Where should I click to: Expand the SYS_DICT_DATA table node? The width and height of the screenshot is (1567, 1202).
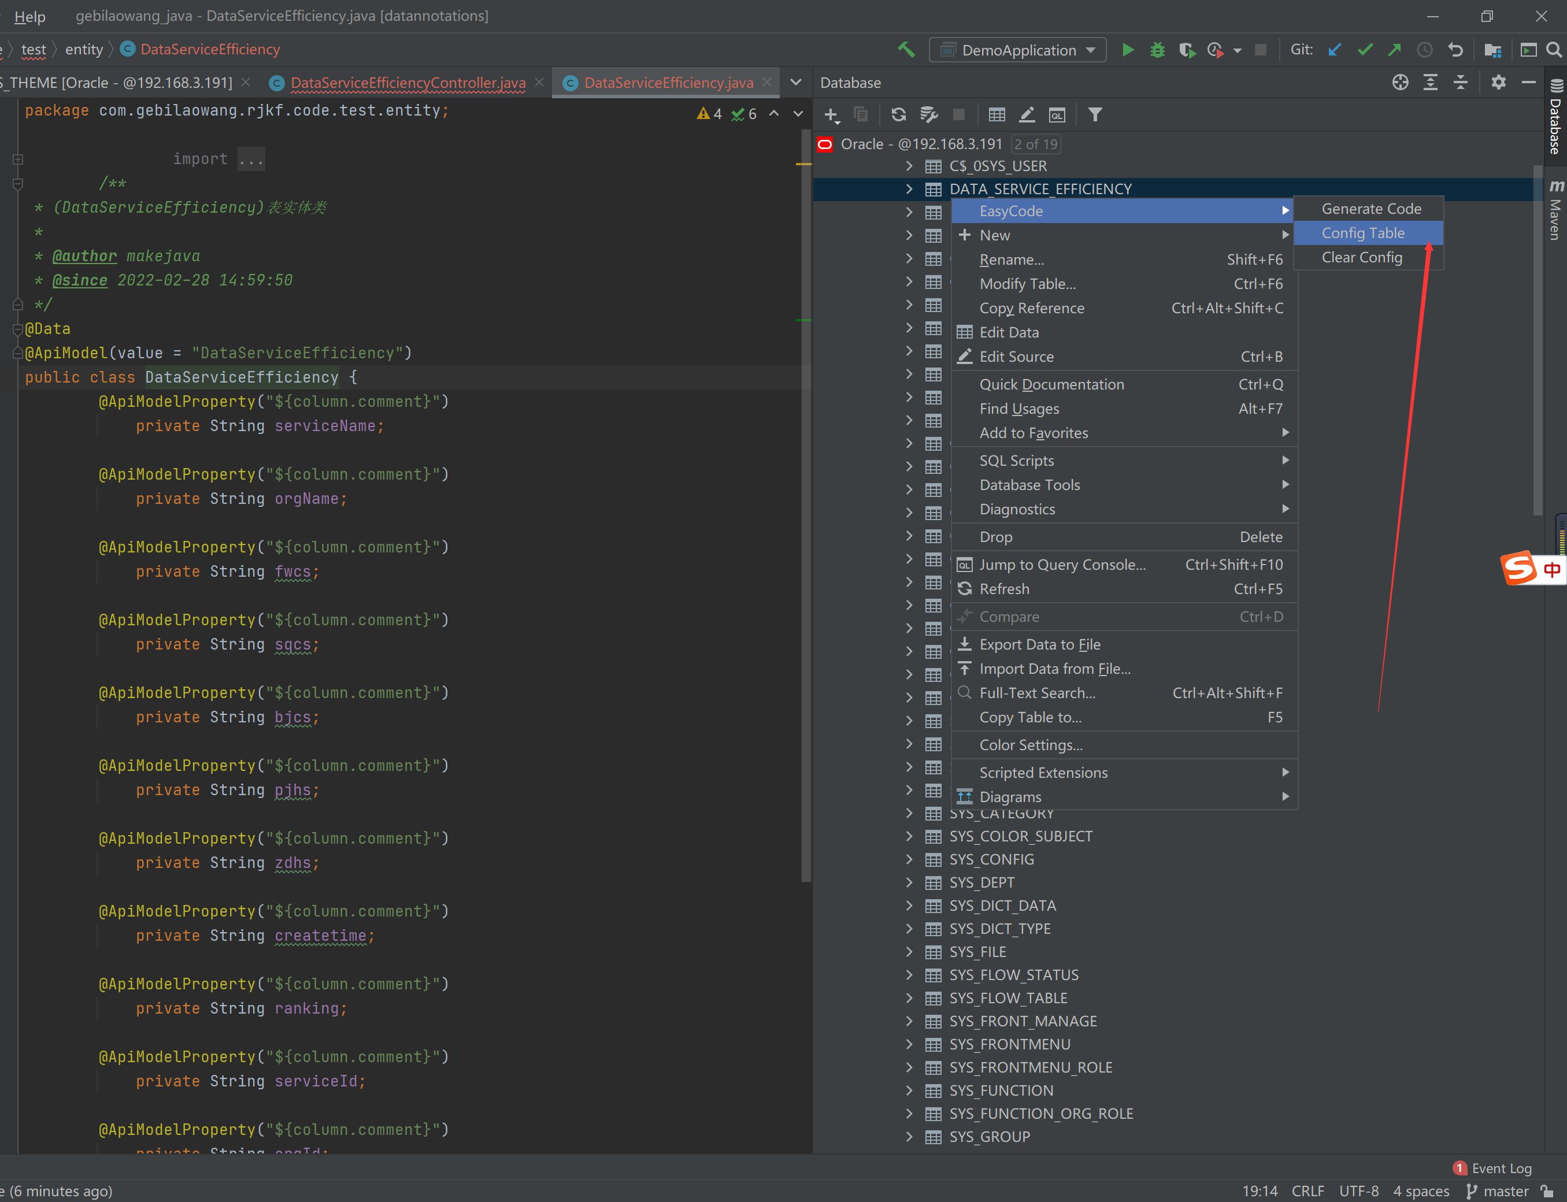tap(909, 906)
